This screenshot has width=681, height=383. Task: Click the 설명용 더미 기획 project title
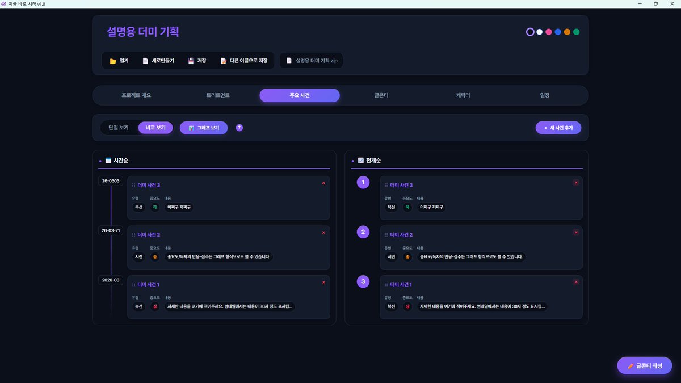(x=143, y=32)
